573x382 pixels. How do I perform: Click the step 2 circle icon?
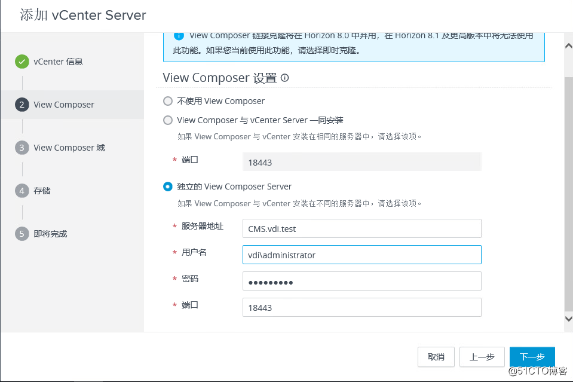(x=22, y=105)
